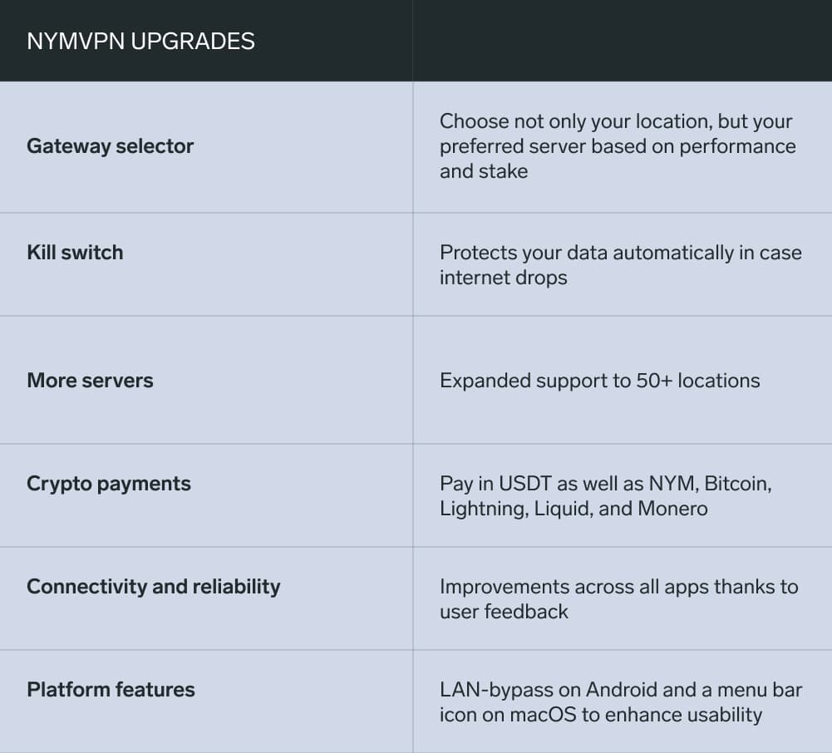Click the "Expanded support to 50+ locations" text

[599, 381]
